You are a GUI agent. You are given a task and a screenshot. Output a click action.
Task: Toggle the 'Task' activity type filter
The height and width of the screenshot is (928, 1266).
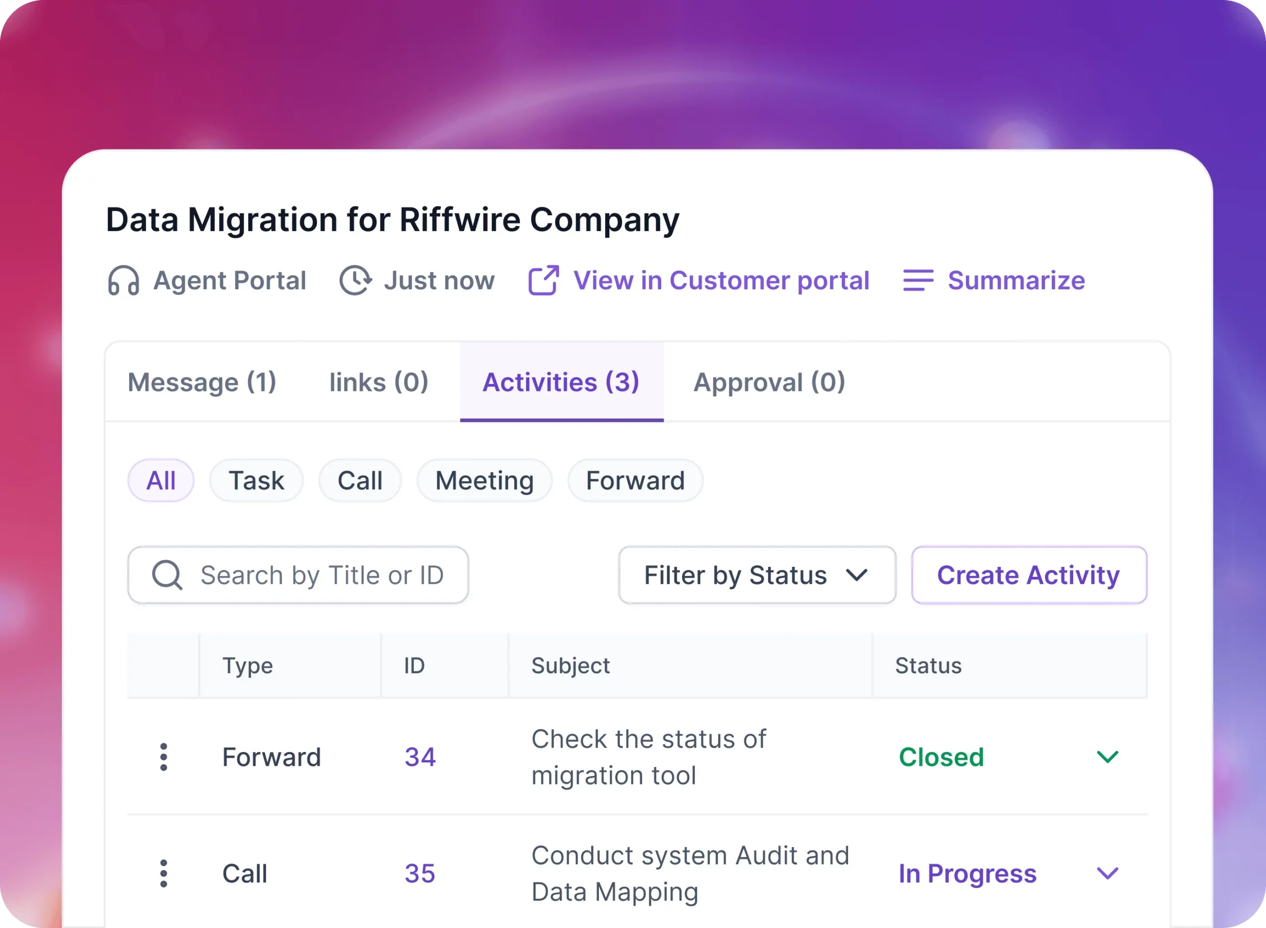pyautogui.click(x=258, y=481)
